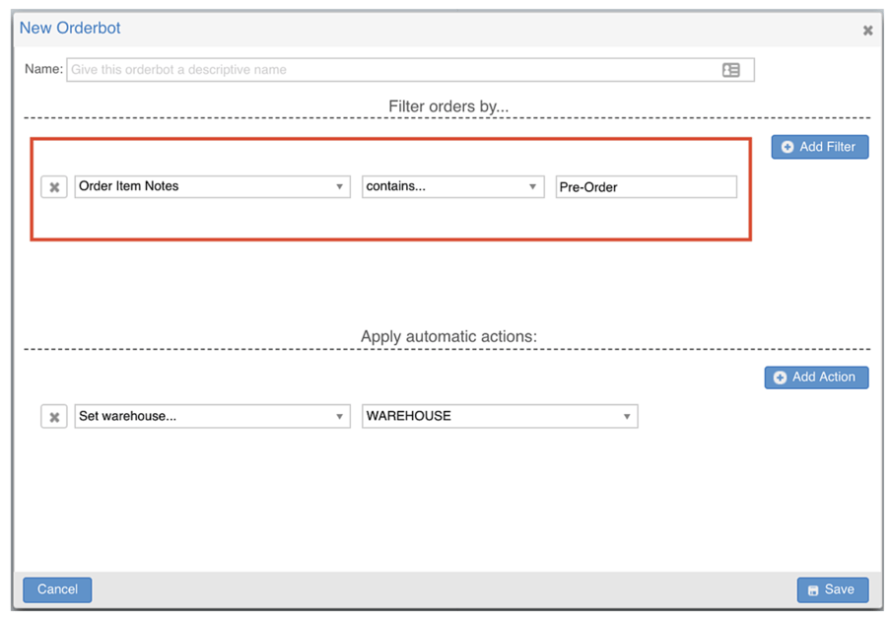Click the plus icon on Add Filter
This screenshot has width=891, height=620.
tap(787, 147)
